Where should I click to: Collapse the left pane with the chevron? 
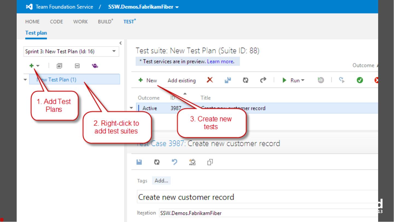pyautogui.click(x=121, y=43)
